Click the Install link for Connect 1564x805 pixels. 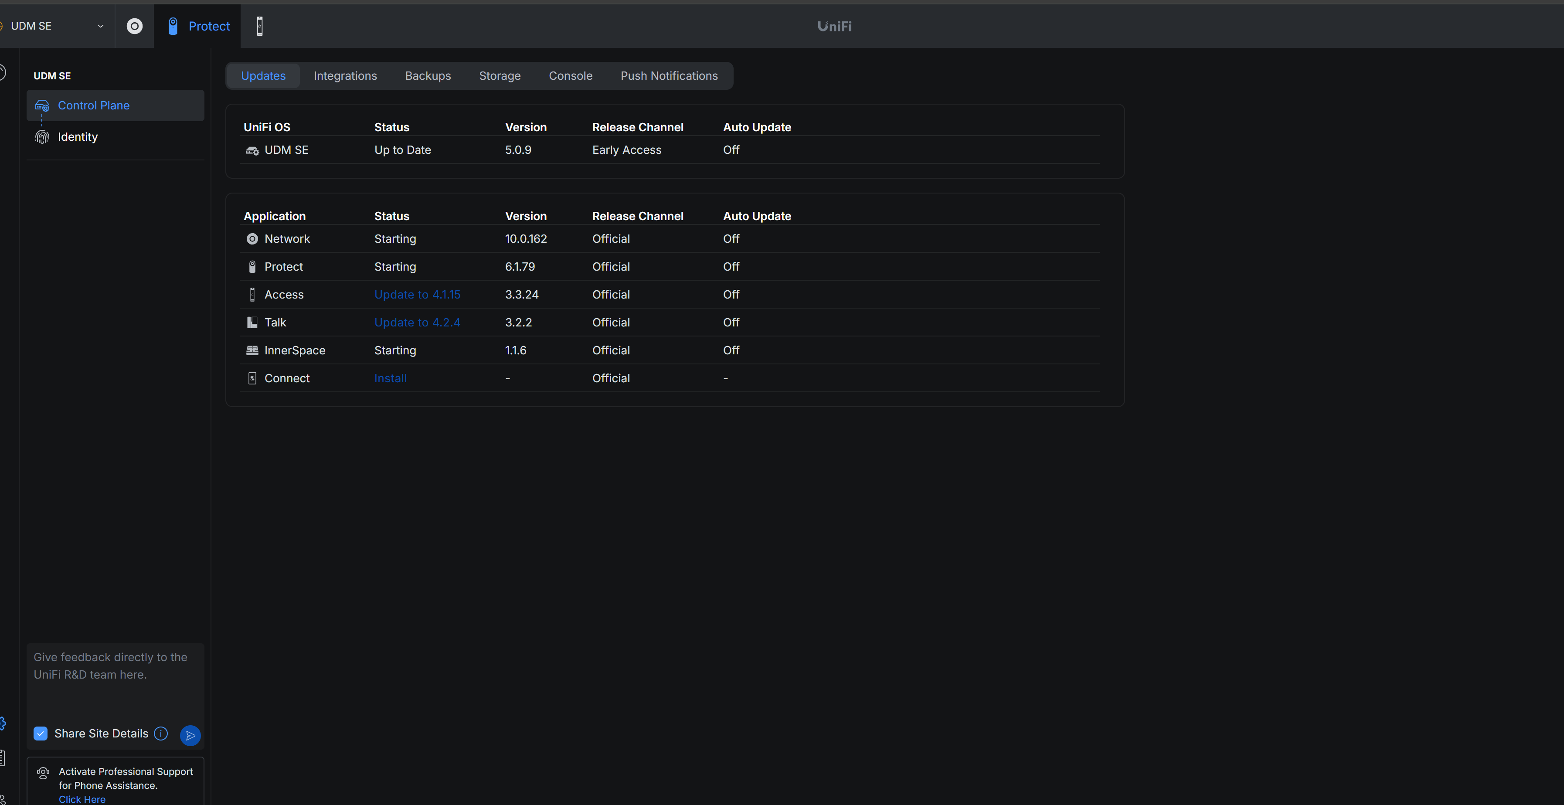391,378
